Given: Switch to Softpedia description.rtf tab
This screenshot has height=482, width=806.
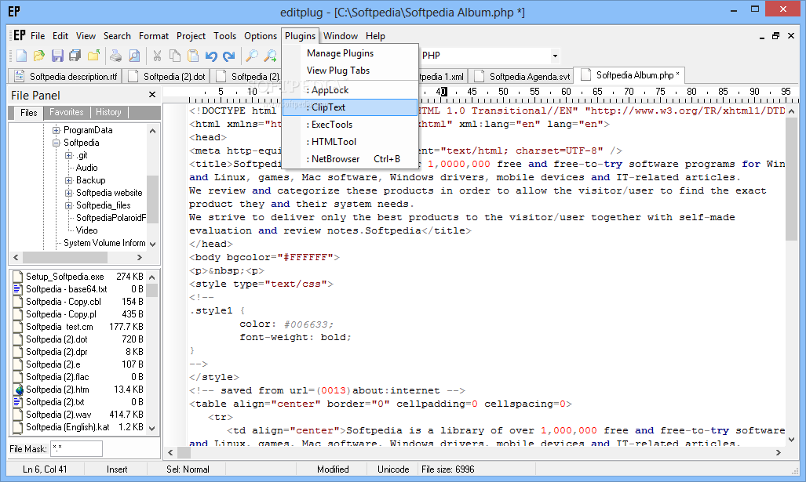Looking at the screenshot, I should point(65,77).
